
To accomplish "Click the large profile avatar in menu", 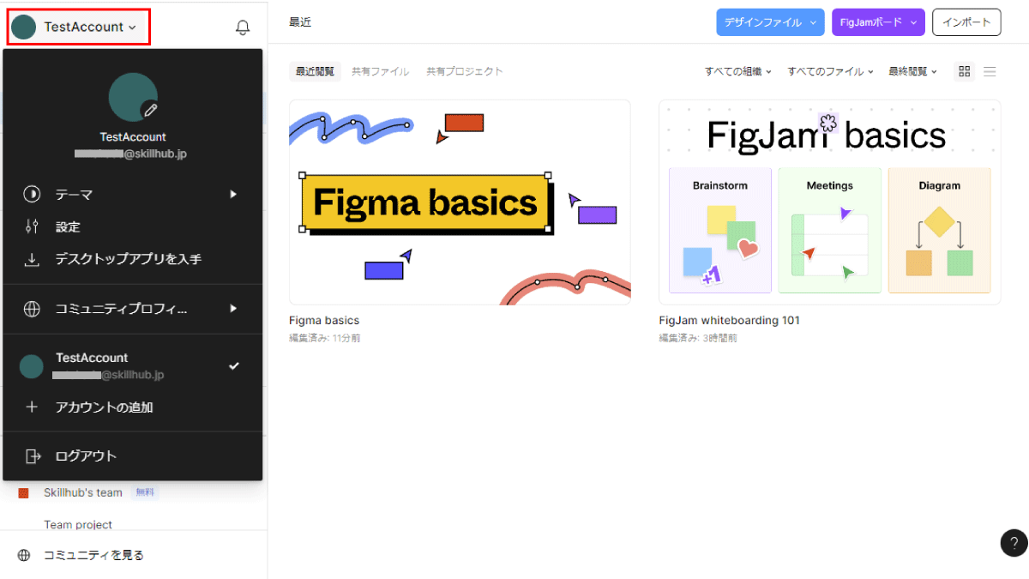I will coord(133,97).
